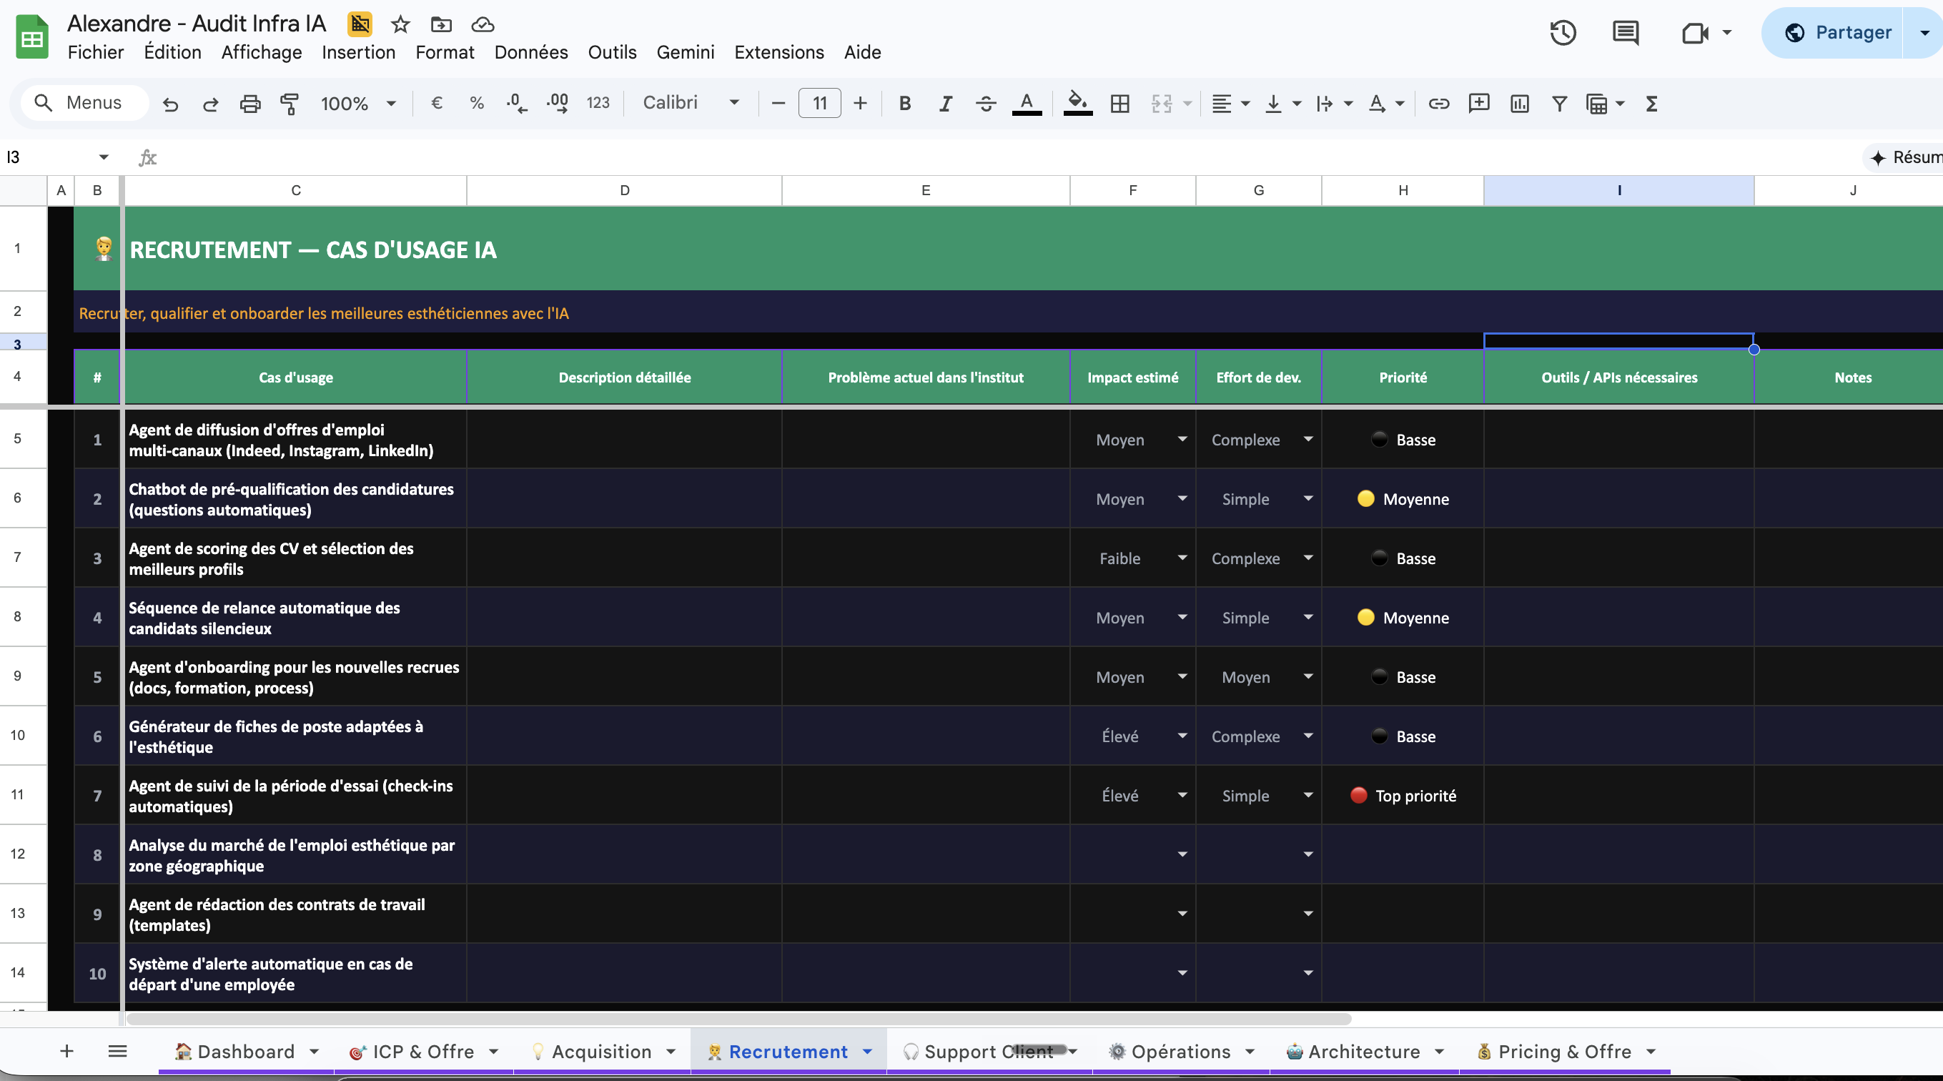The height and width of the screenshot is (1081, 1943).
Task: Insert a link with the link icon
Action: coord(1438,104)
